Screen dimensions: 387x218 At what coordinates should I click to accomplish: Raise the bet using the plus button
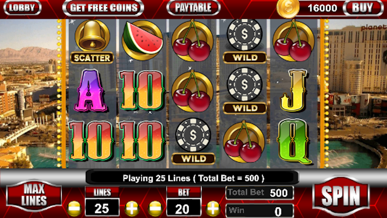(x=213, y=208)
